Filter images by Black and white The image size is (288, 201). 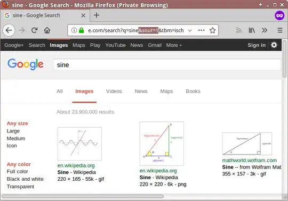(25, 179)
